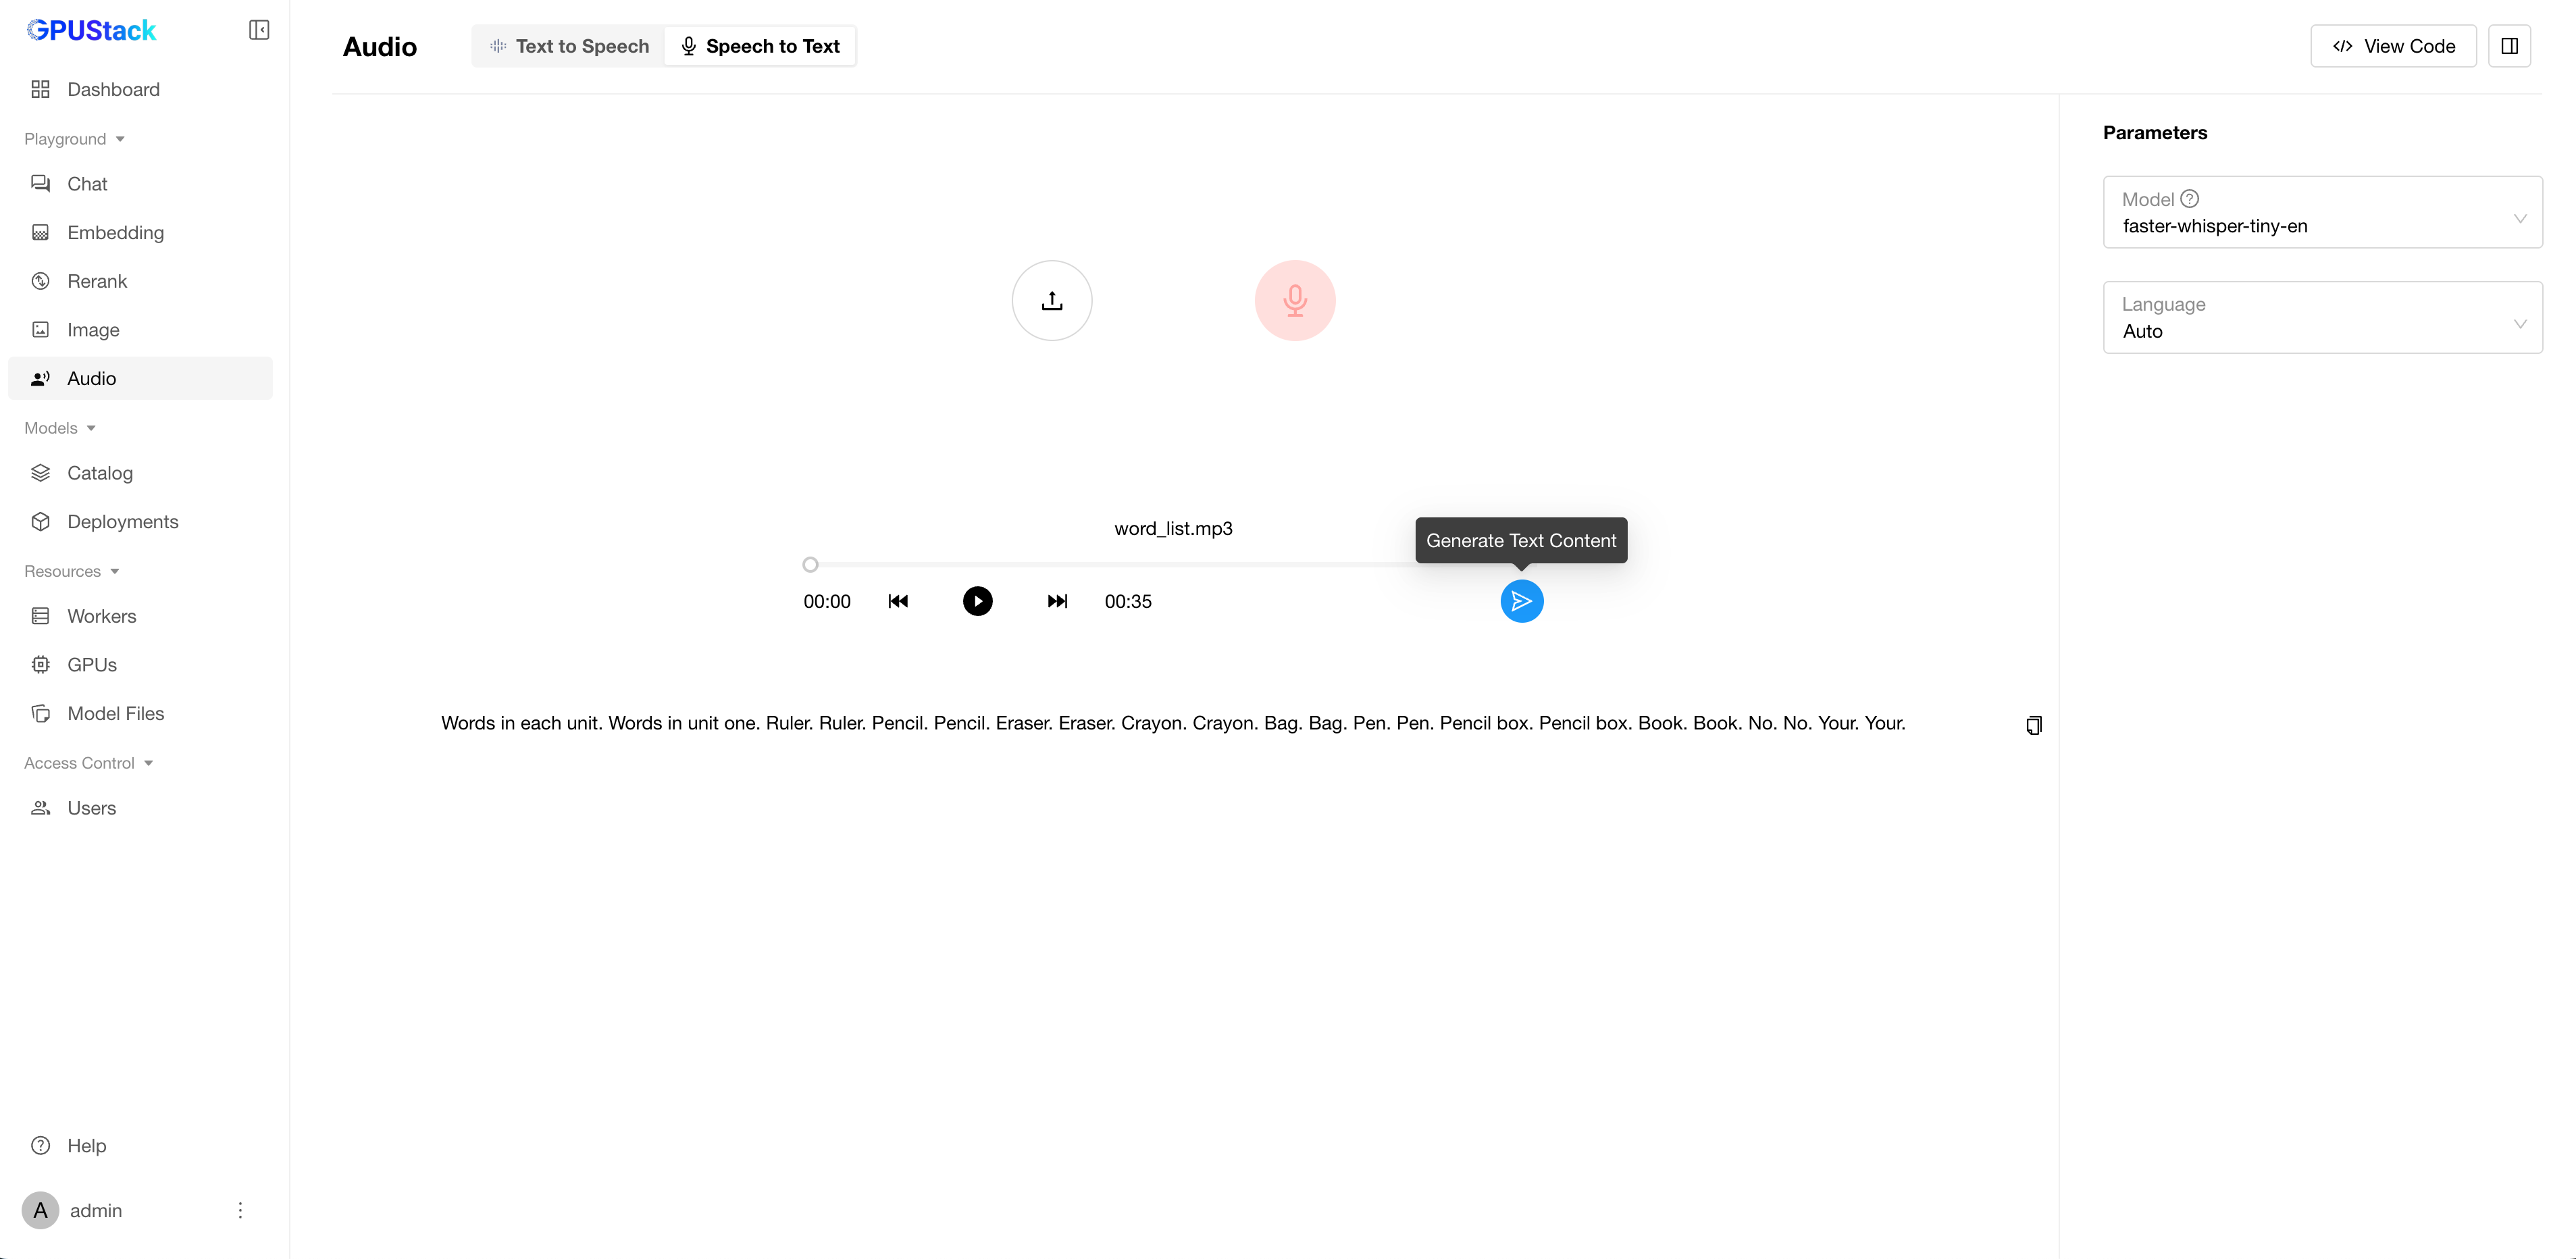This screenshot has height=1259, width=2576.
Task: Open the Model dropdown faster-whisper-tiny-en
Action: click(2321, 213)
